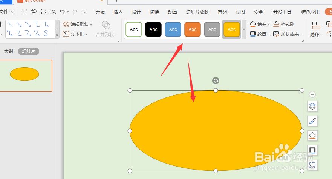Select the single arrow line shape

click(x=19, y=24)
